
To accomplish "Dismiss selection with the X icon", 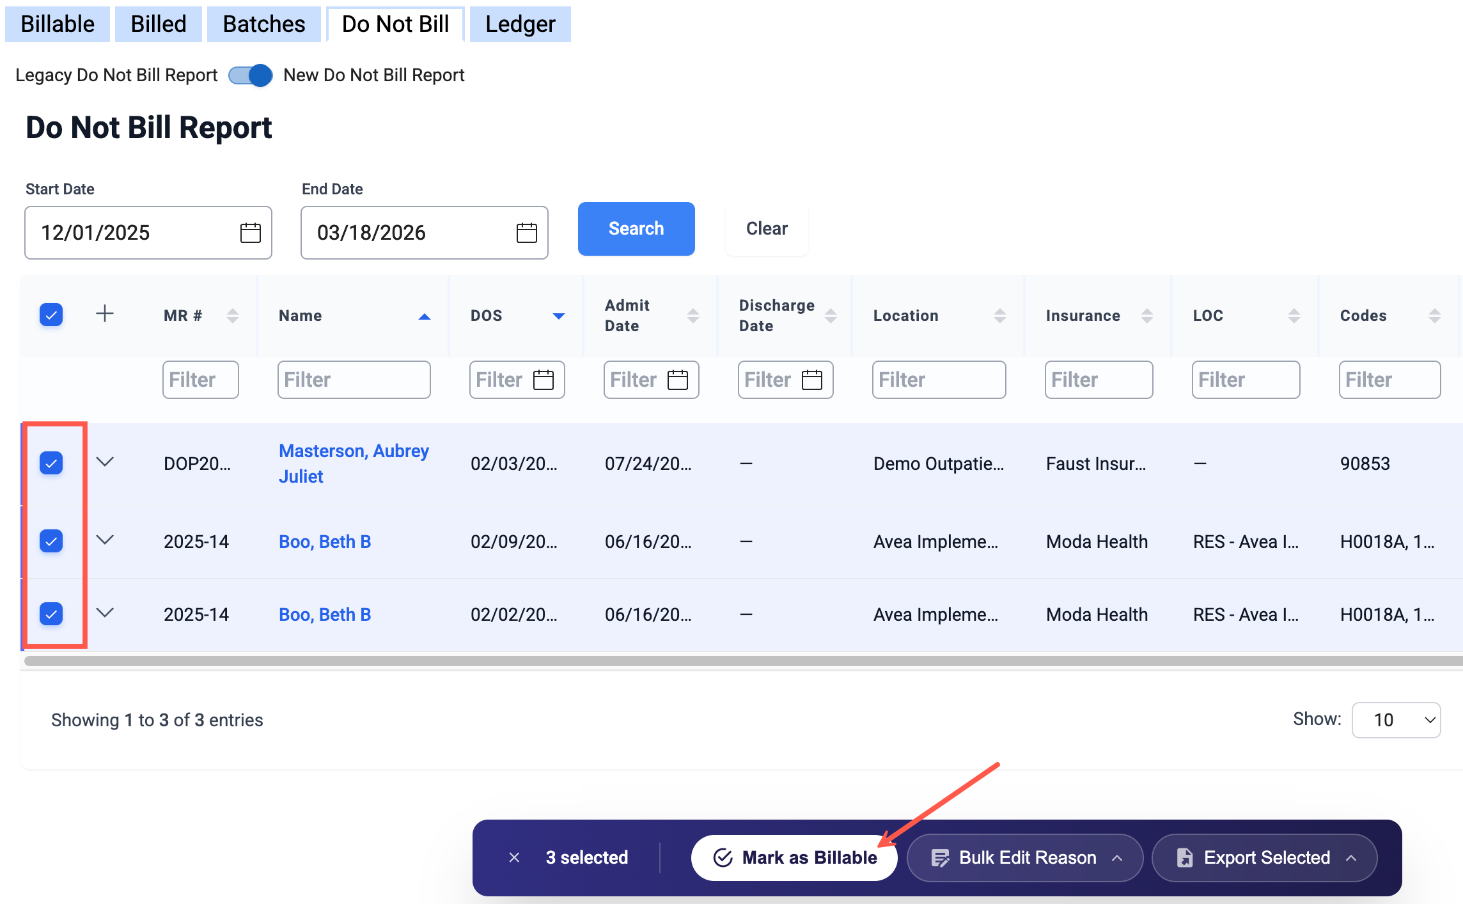I will pos(514,857).
